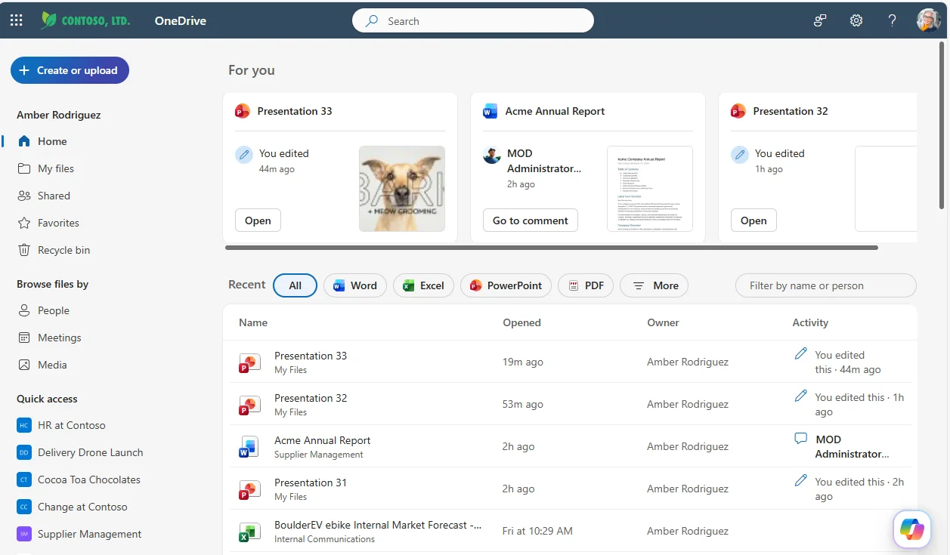Image resolution: width=950 pixels, height=555 pixels.
Task: Select the All recent filter
Action: coord(295,285)
